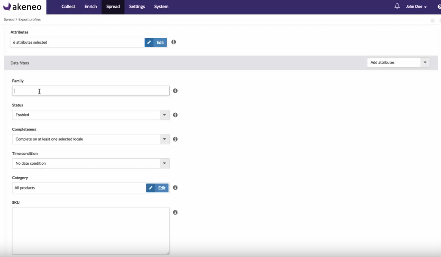The image size is (441, 257).
Task: Click Completeness field value text
Action: (49, 139)
